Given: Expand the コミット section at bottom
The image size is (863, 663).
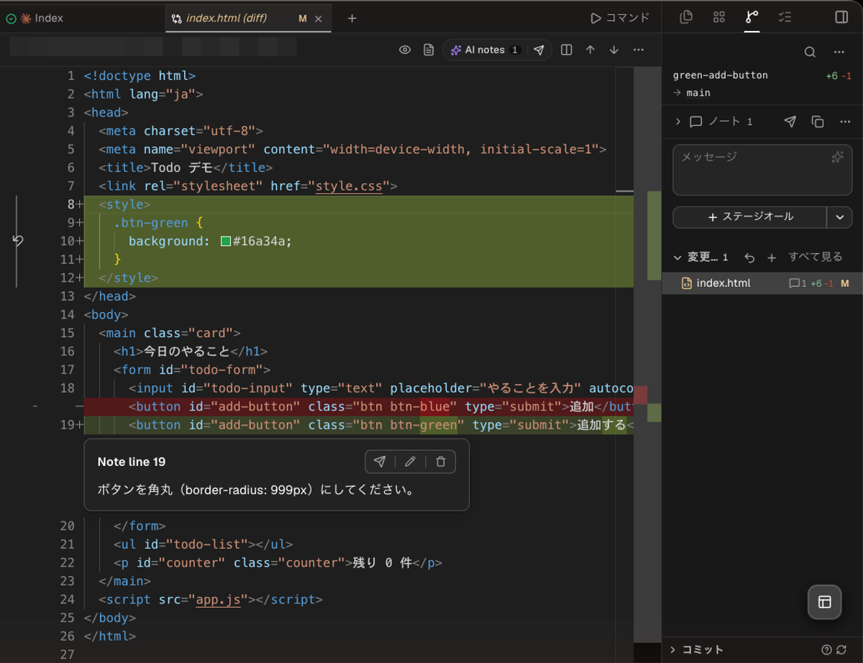Looking at the screenshot, I should tap(673, 650).
